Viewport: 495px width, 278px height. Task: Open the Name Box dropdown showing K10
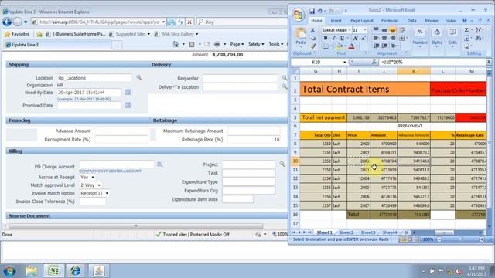coord(344,62)
